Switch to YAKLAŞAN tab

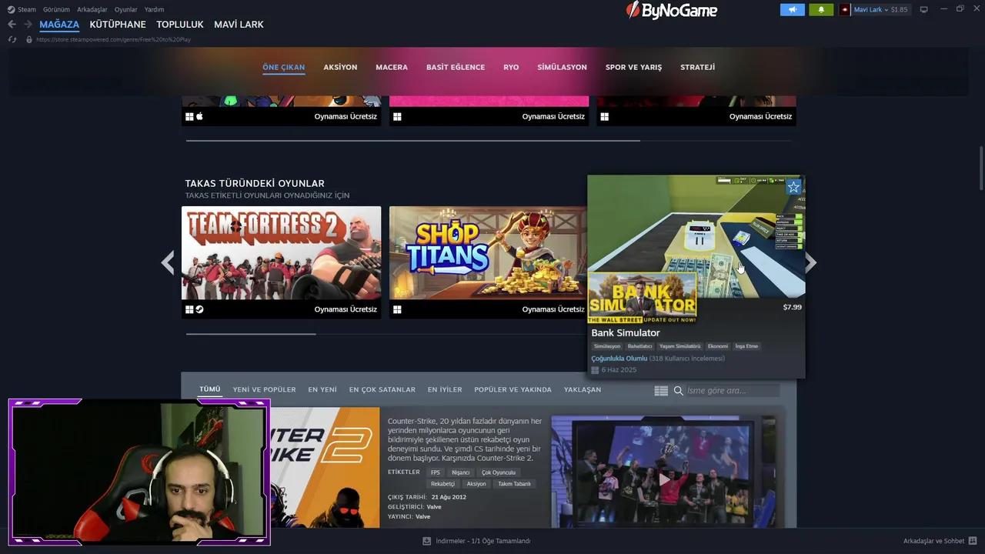tap(583, 389)
